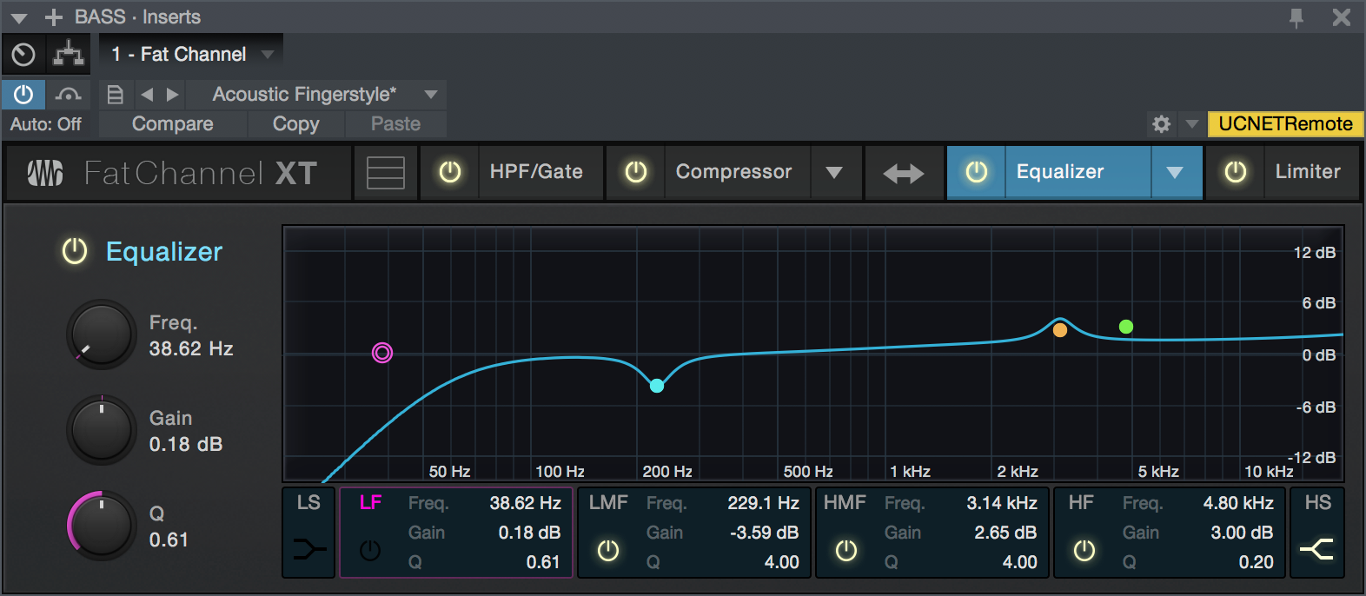Viewport: 1366px width, 596px height.
Task: Click the Q knob
Action: [x=102, y=526]
